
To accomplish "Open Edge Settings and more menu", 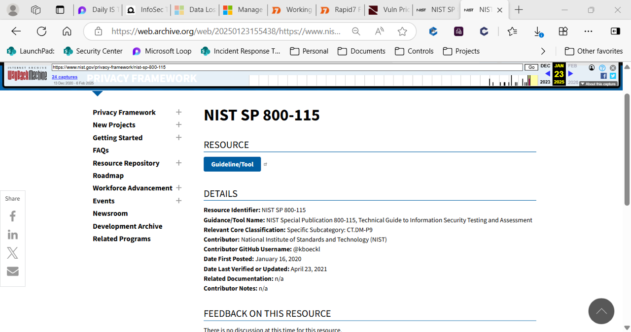I will pos(588,31).
